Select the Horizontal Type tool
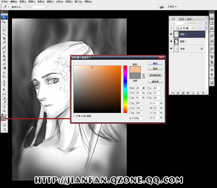217x188 pixels. coord(4,85)
